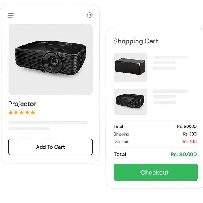The image size is (203, 203).
Task: Select the third orange rating star
Action: pos(22,112)
